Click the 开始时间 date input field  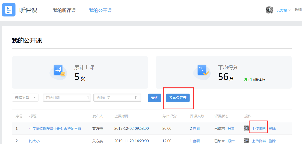point(64,98)
